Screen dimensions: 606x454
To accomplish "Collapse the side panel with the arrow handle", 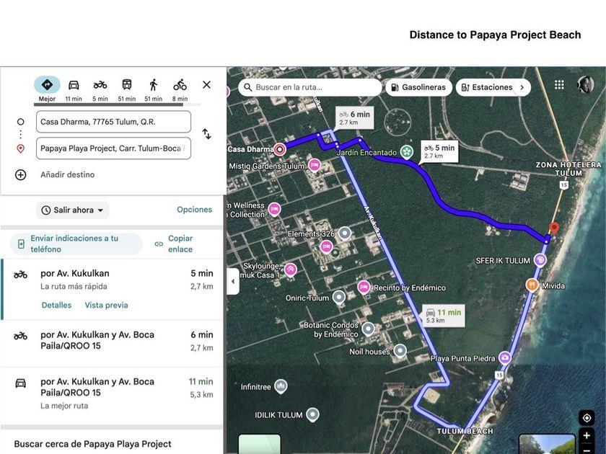I will [232, 282].
